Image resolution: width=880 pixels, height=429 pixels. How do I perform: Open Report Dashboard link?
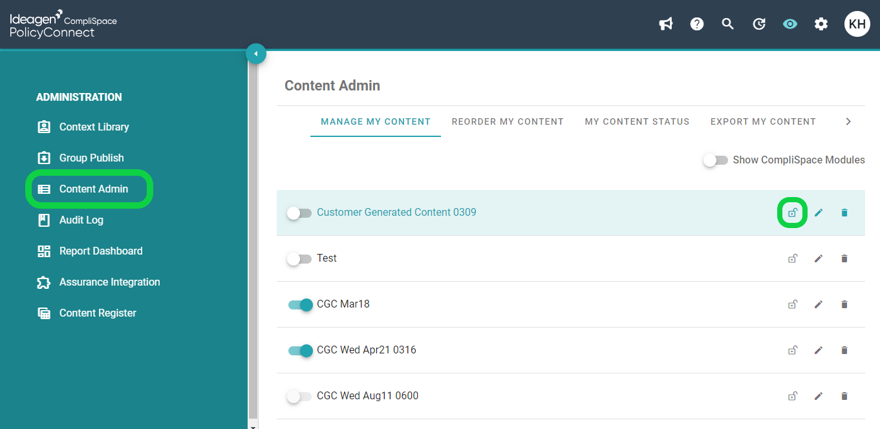[101, 251]
